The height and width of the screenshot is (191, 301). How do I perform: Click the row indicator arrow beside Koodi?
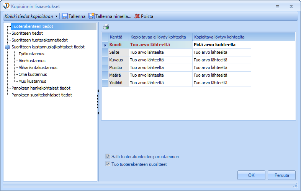pos(105,45)
